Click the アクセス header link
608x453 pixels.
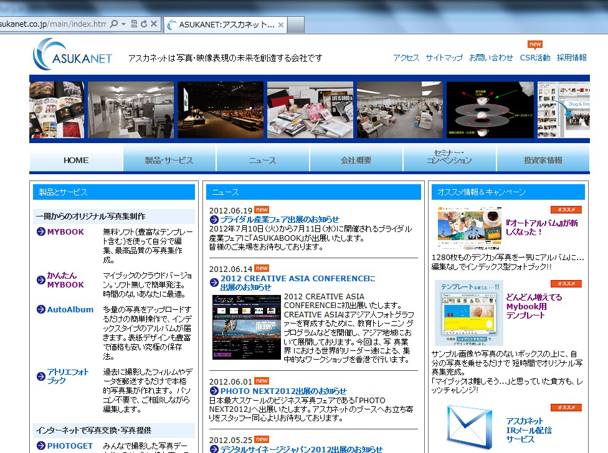point(406,58)
